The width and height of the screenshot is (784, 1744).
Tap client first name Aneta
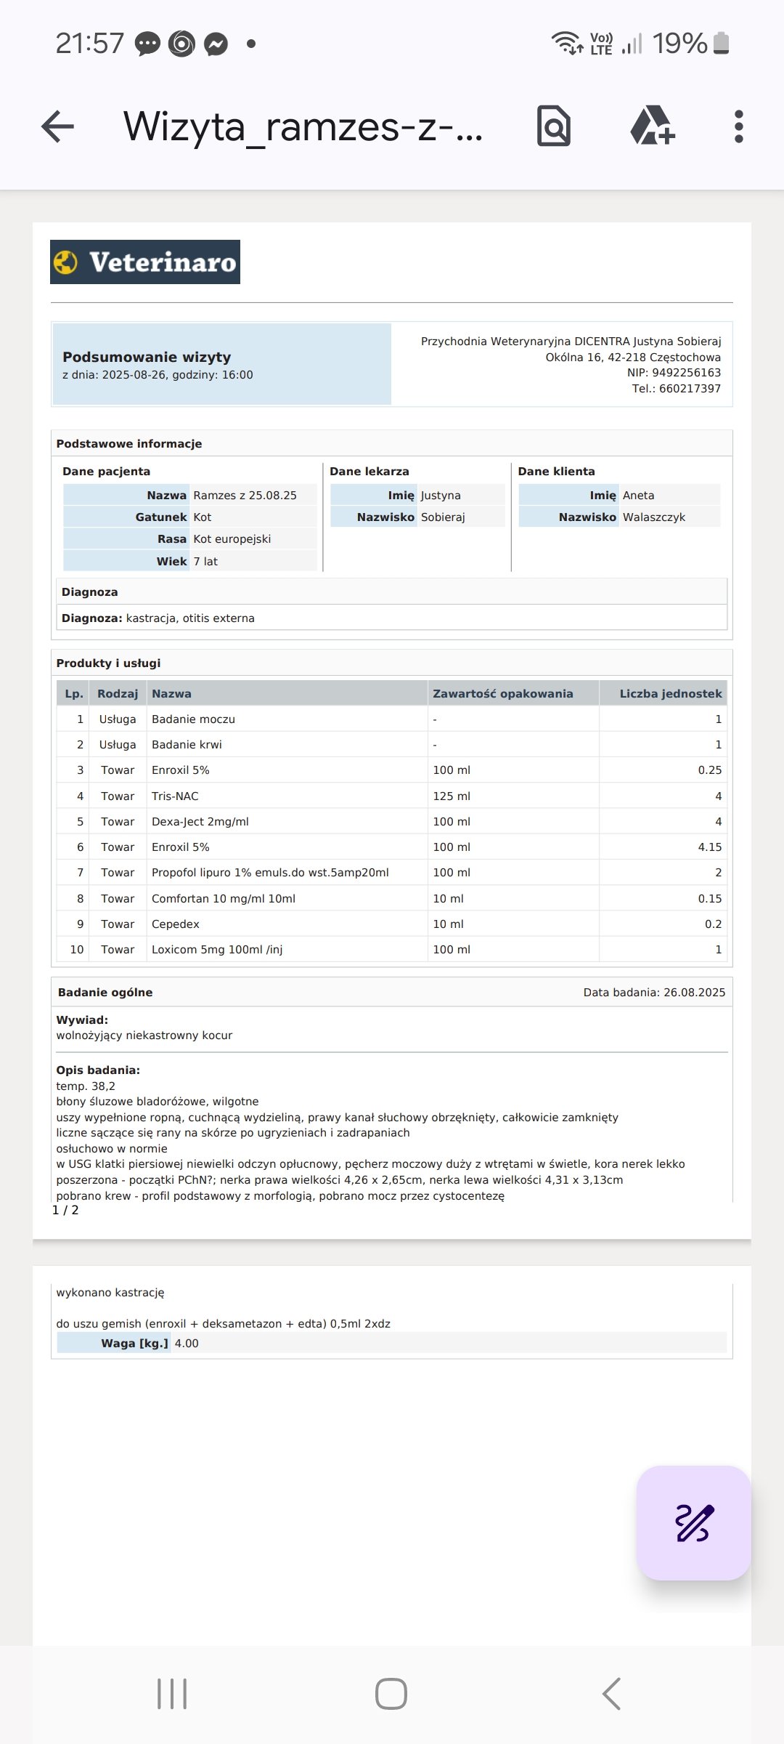[638, 496]
